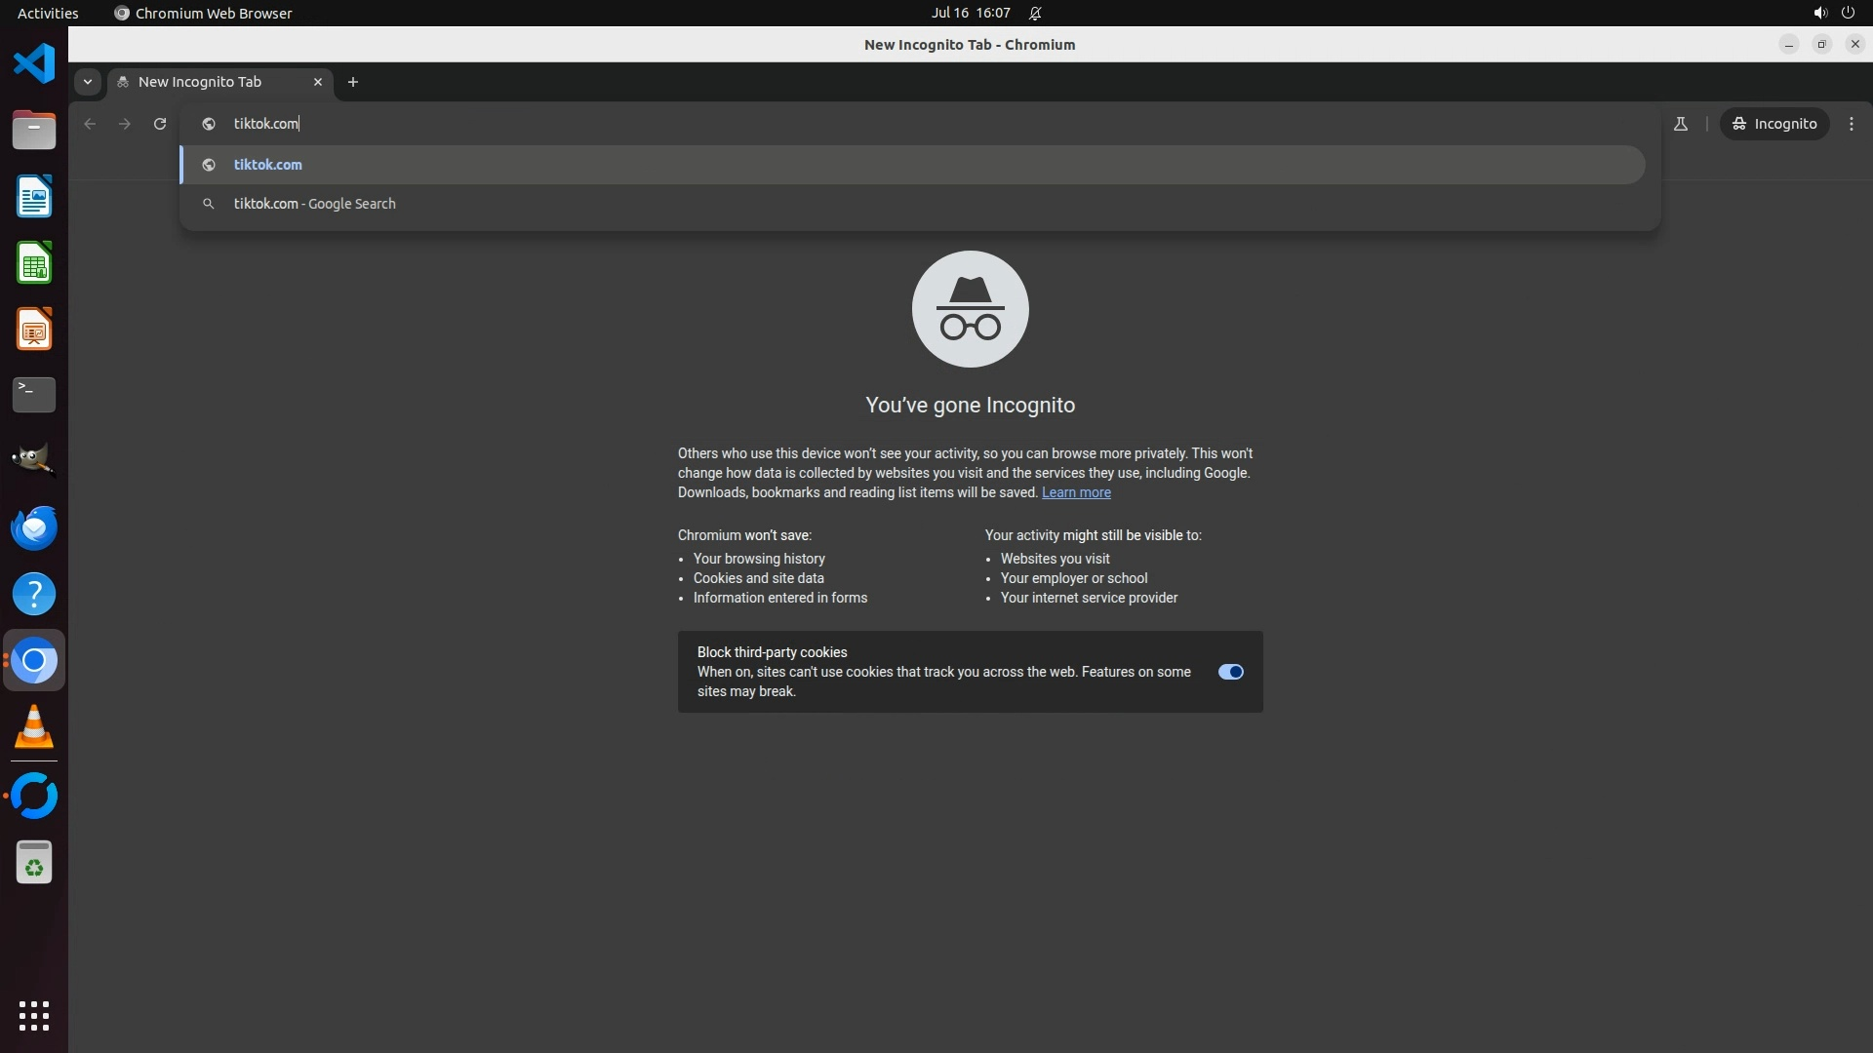Choose the tiktok.com Google Search suggestion
This screenshot has width=1873, height=1053.
[314, 204]
